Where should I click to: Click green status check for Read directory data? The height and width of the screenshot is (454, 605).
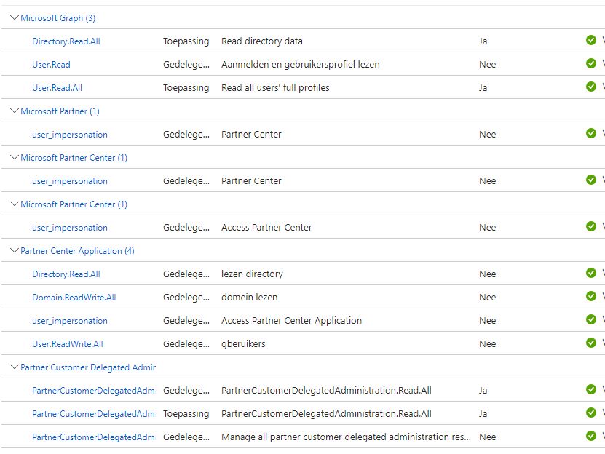coord(590,40)
